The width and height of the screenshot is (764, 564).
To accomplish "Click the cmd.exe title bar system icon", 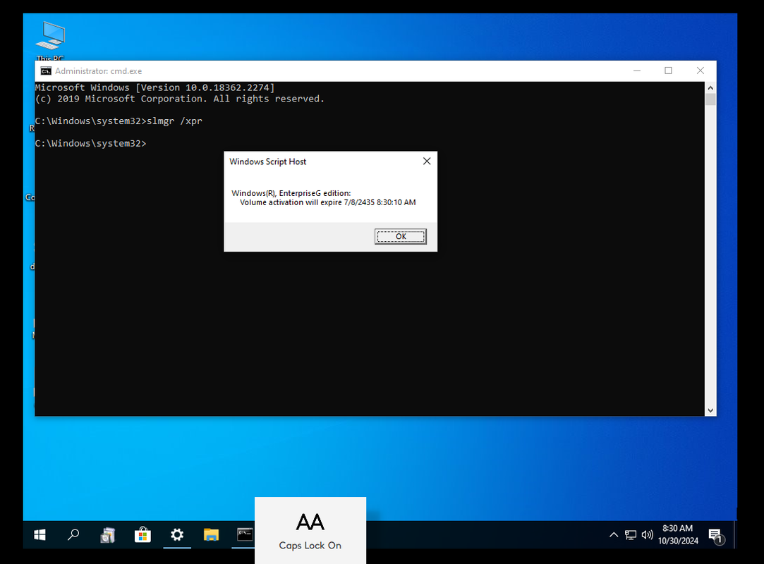I will pyautogui.click(x=46, y=71).
